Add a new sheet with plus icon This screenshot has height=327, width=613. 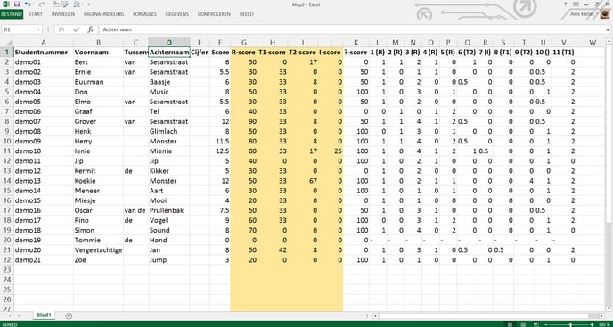click(69, 315)
